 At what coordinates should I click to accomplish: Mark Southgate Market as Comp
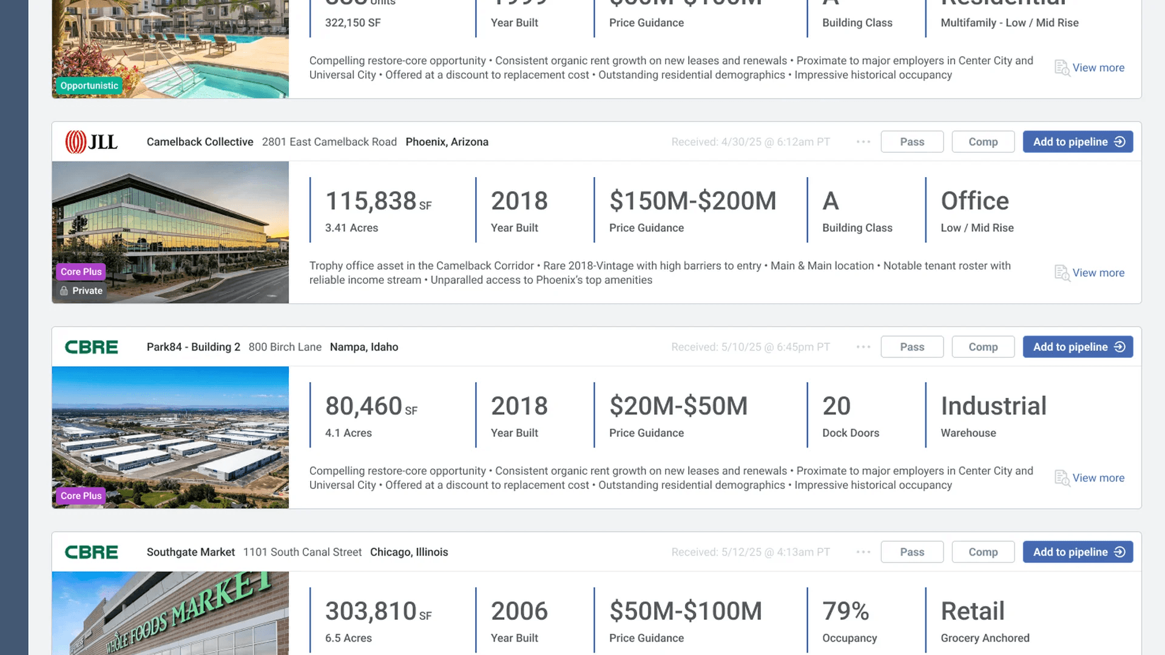(983, 552)
